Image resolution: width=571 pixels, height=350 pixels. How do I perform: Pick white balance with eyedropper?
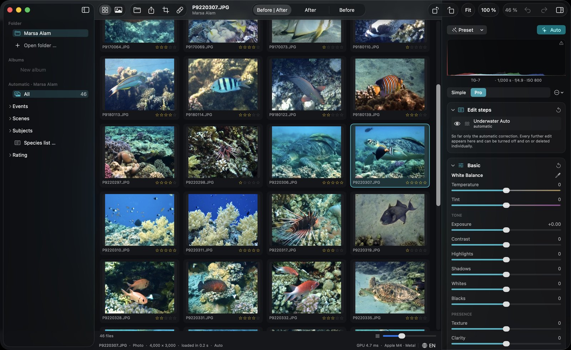pyautogui.click(x=558, y=175)
